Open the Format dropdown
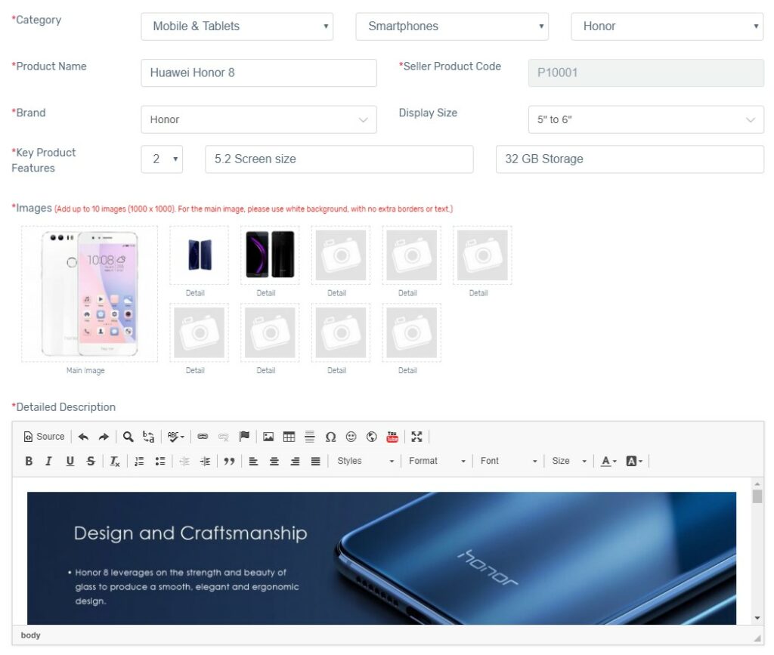Image resolution: width=774 pixels, height=655 pixels. click(437, 461)
